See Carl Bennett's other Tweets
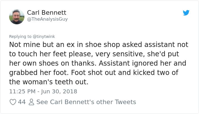Screen dimensions: 199x114 86,102
